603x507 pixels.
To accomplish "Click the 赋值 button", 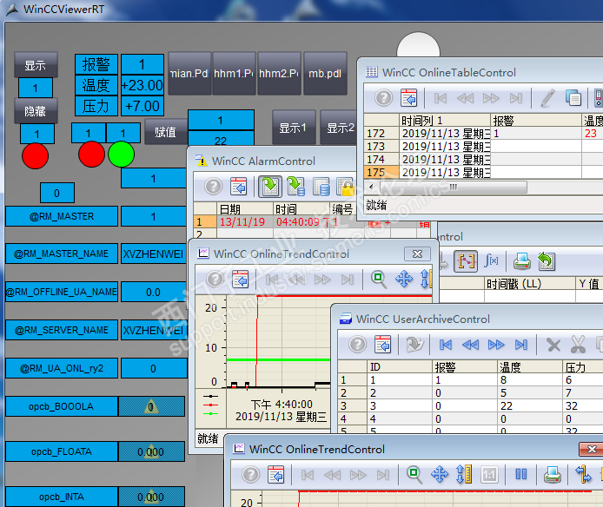I will [165, 132].
